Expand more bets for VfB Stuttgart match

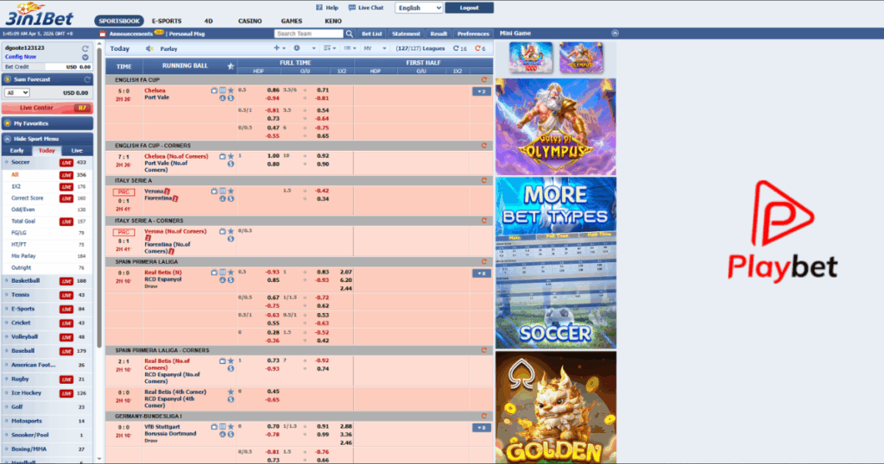(x=482, y=428)
